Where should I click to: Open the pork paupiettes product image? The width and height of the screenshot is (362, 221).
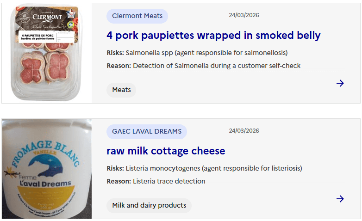[x=46, y=53]
